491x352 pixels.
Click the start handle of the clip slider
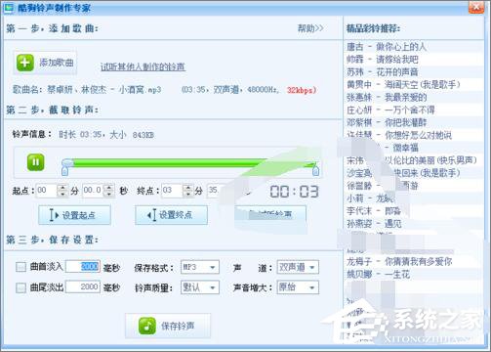coord(65,170)
